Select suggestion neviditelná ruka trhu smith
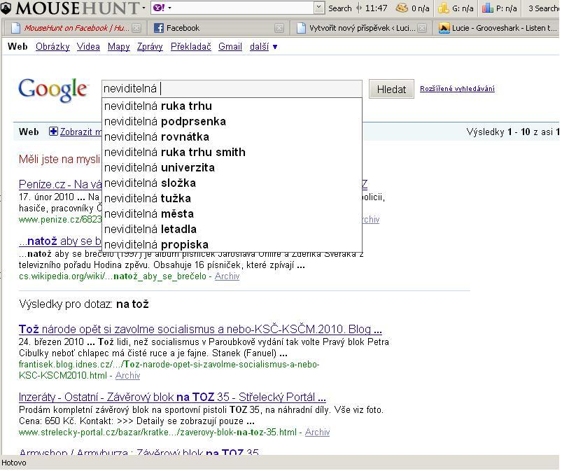This screenshot has height=471, width=562. click(x=232, y=153)
